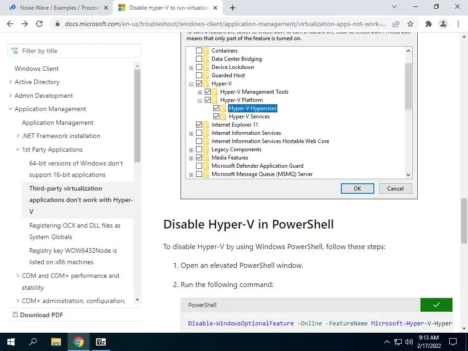
Task: Click the share page icon in address bar
Action: tap(396, 24)
